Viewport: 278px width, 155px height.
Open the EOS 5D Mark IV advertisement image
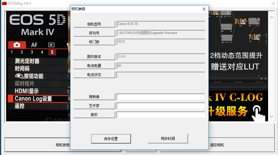(38, 66)
